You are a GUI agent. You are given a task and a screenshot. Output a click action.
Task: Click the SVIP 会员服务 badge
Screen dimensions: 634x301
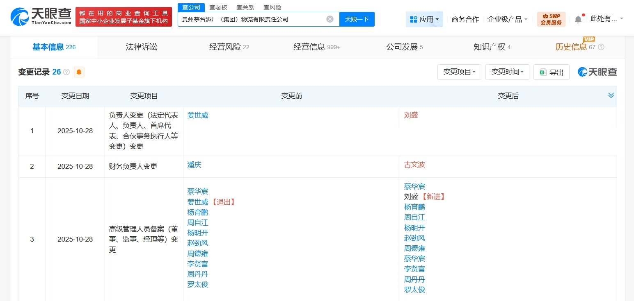tap(551, 19)
